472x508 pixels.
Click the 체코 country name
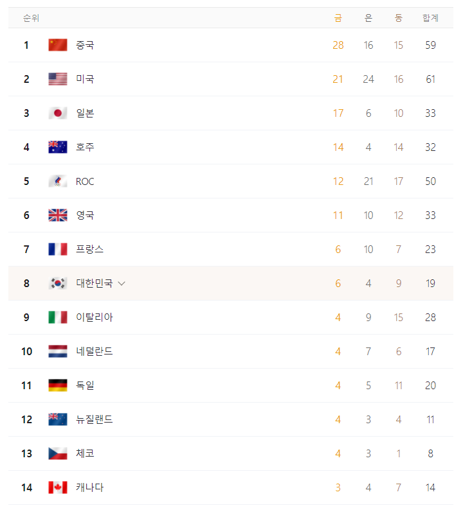point(85,453)
